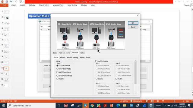
Task: Click the zoom slider handle
Action: (174, 101)
